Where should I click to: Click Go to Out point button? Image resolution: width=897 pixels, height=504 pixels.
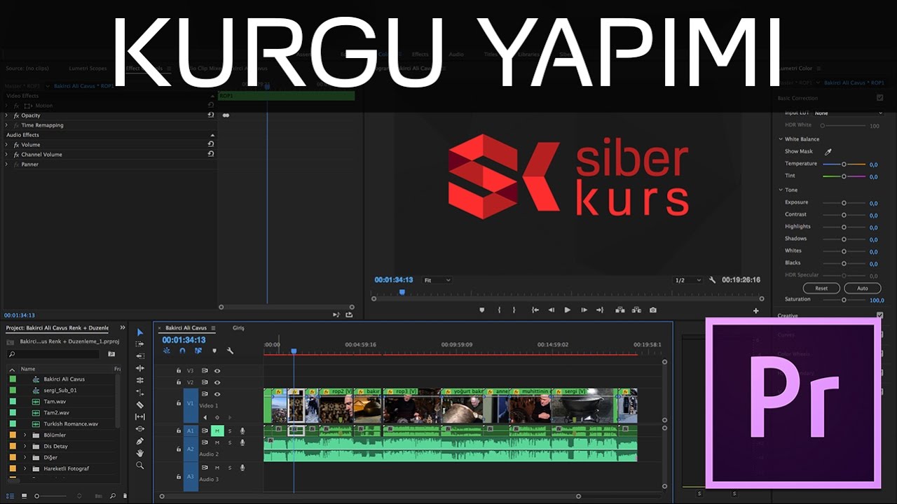coord(600,310)
